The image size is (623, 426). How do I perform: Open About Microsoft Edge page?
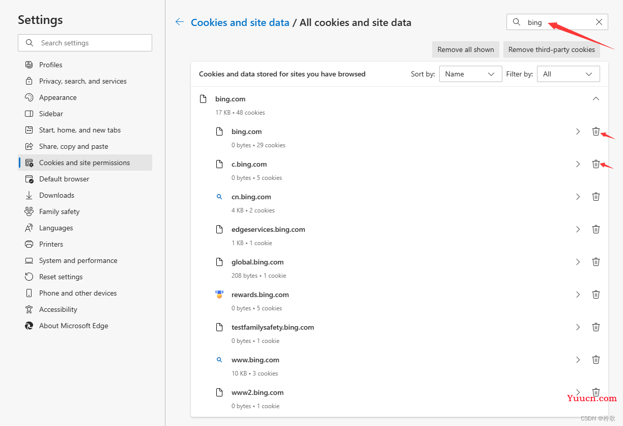(85, 326)
